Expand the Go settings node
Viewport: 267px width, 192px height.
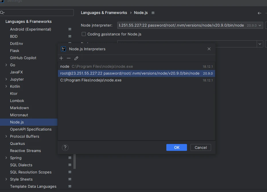[6, 65]
